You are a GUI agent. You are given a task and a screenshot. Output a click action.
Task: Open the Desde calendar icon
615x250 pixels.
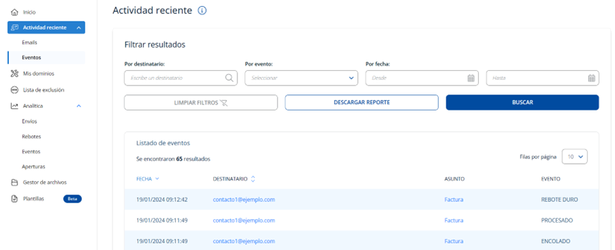471,78
